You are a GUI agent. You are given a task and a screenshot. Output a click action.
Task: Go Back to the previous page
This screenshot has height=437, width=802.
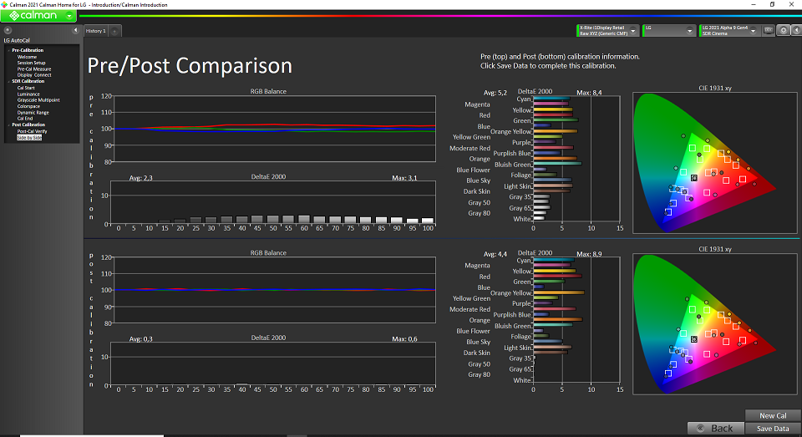click(714, 429)
